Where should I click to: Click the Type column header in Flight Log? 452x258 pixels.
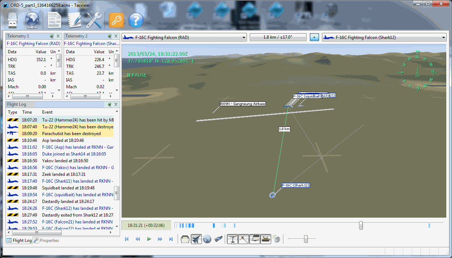13,112
